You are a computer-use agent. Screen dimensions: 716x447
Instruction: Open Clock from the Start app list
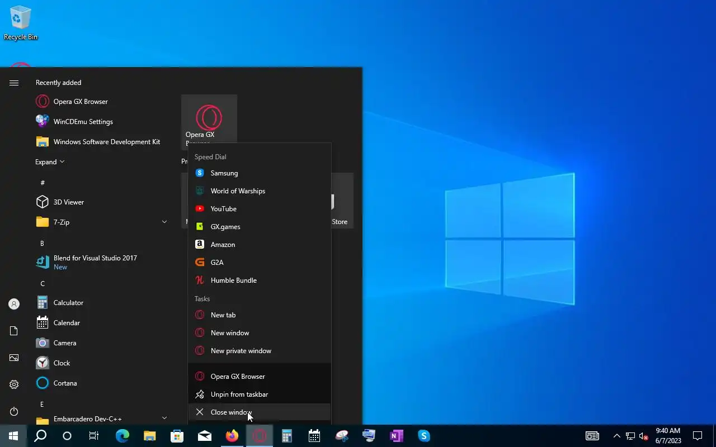pyautogui.click(x=101, y=363)
